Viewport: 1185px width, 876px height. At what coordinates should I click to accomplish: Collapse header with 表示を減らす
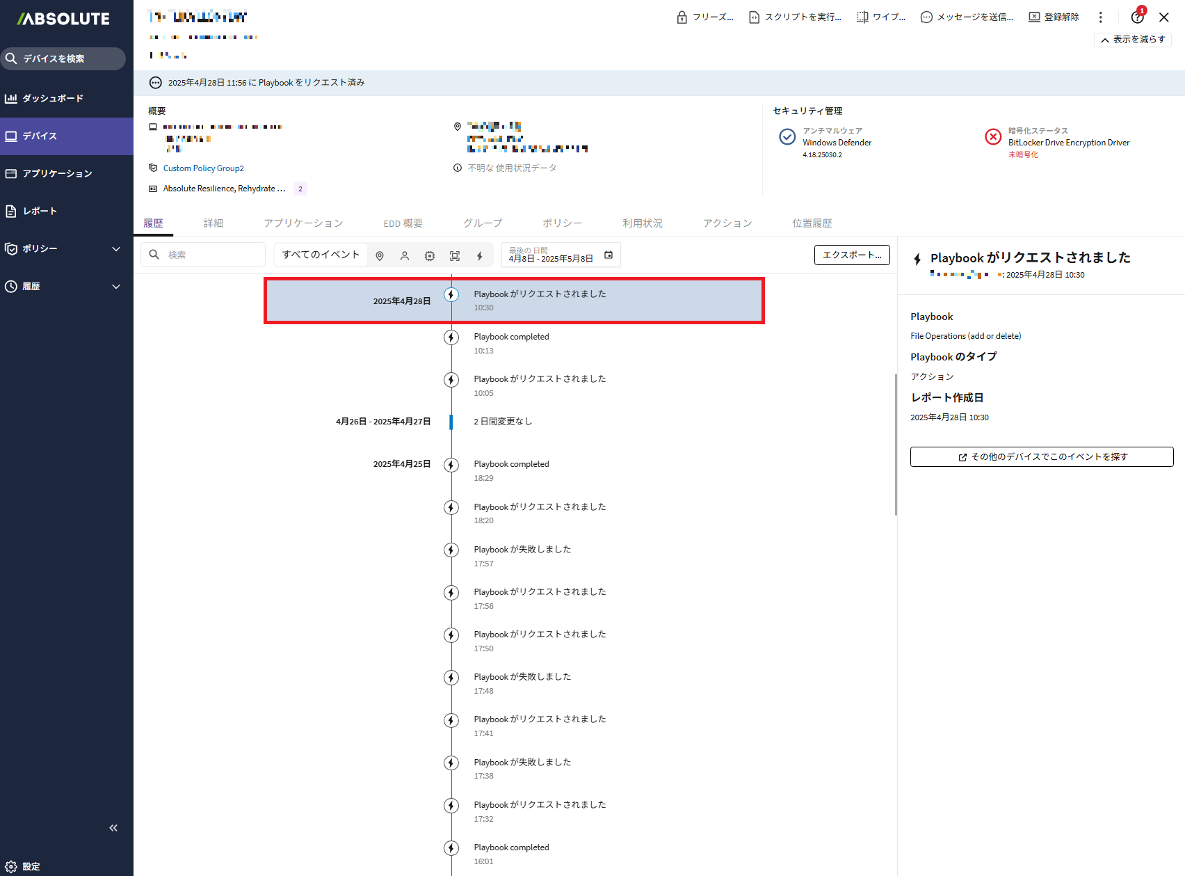(x=1132, y=40)
